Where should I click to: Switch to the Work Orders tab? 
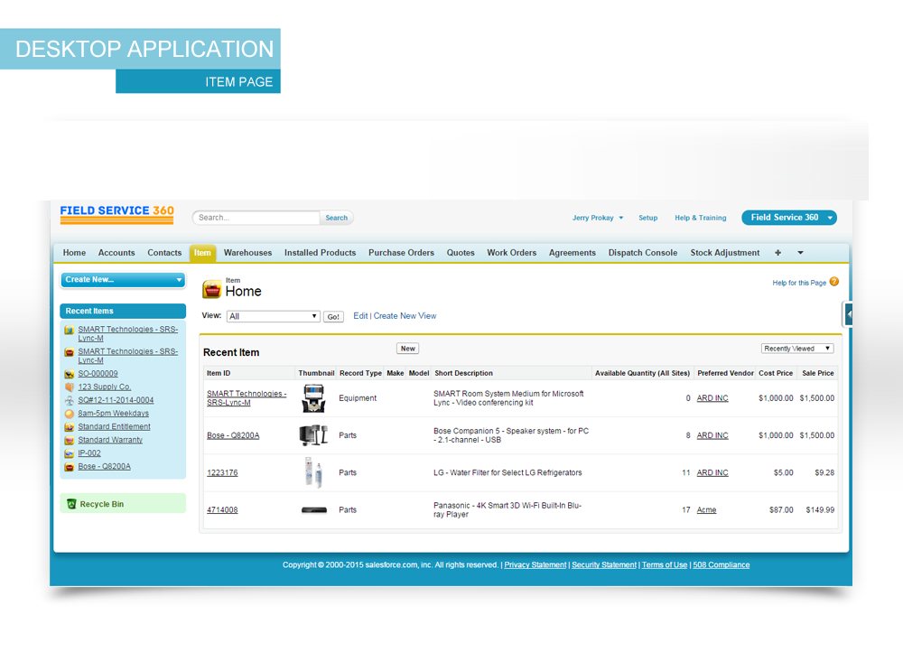point(511,253)
